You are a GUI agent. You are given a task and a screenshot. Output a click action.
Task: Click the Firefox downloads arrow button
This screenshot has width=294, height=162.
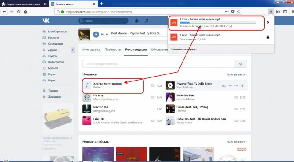point(271,11)
